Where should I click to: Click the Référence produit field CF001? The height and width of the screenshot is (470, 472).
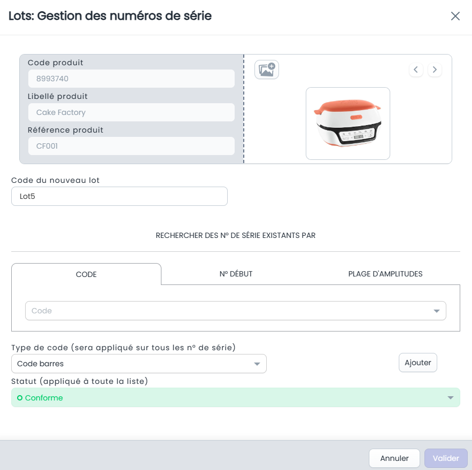pos(131,146)
